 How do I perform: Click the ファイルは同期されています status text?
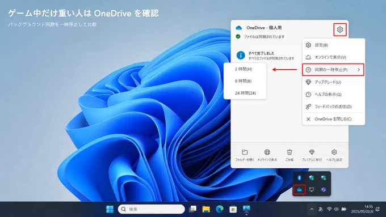pyautogui.click(x=264, y=37)
